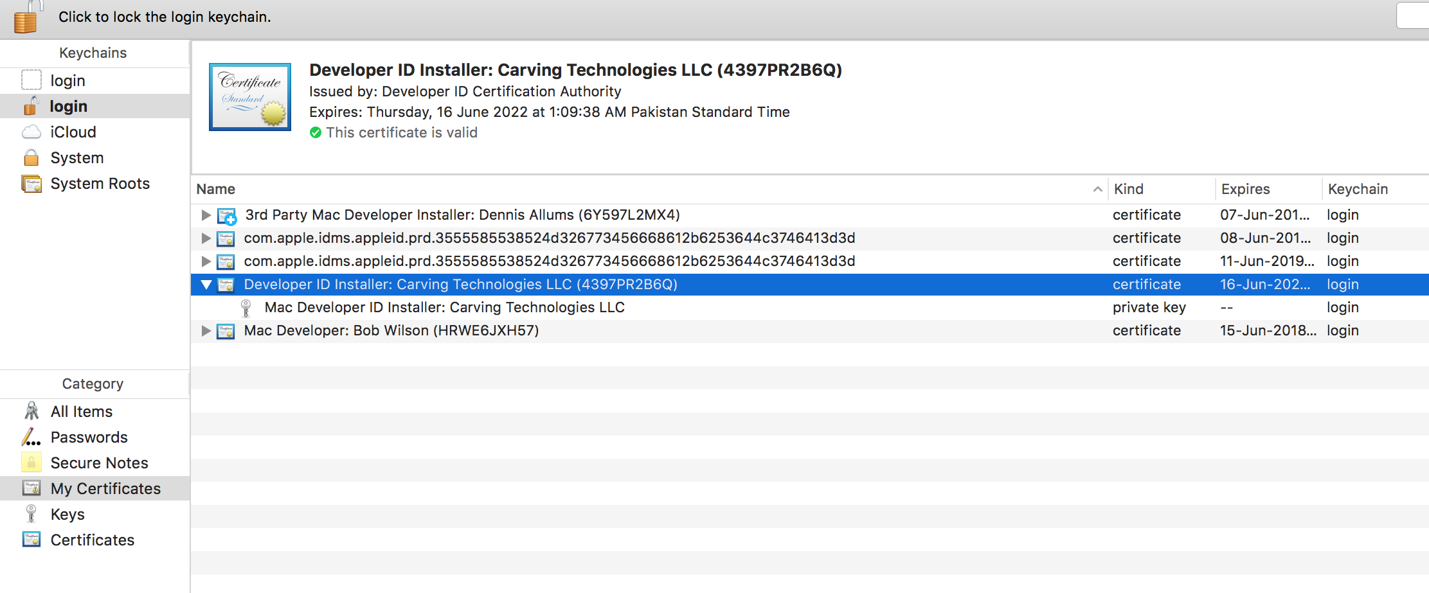Click certificate icon for 3rd Party Mac Developer Installer
The width and height of the screenshot is (1429, 593).
point(226,216)
